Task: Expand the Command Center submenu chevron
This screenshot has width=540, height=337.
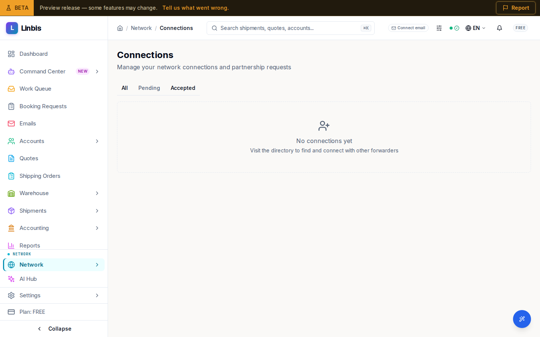Action: point(97,72)
